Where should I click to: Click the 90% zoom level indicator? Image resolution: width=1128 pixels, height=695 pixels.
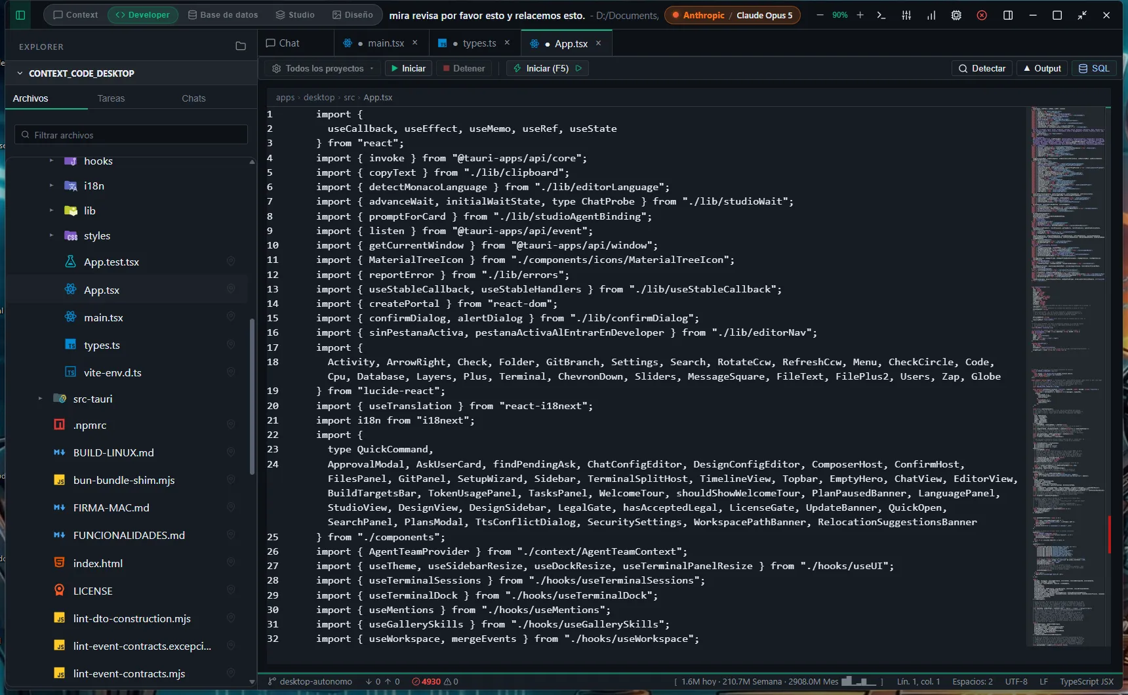840,15
